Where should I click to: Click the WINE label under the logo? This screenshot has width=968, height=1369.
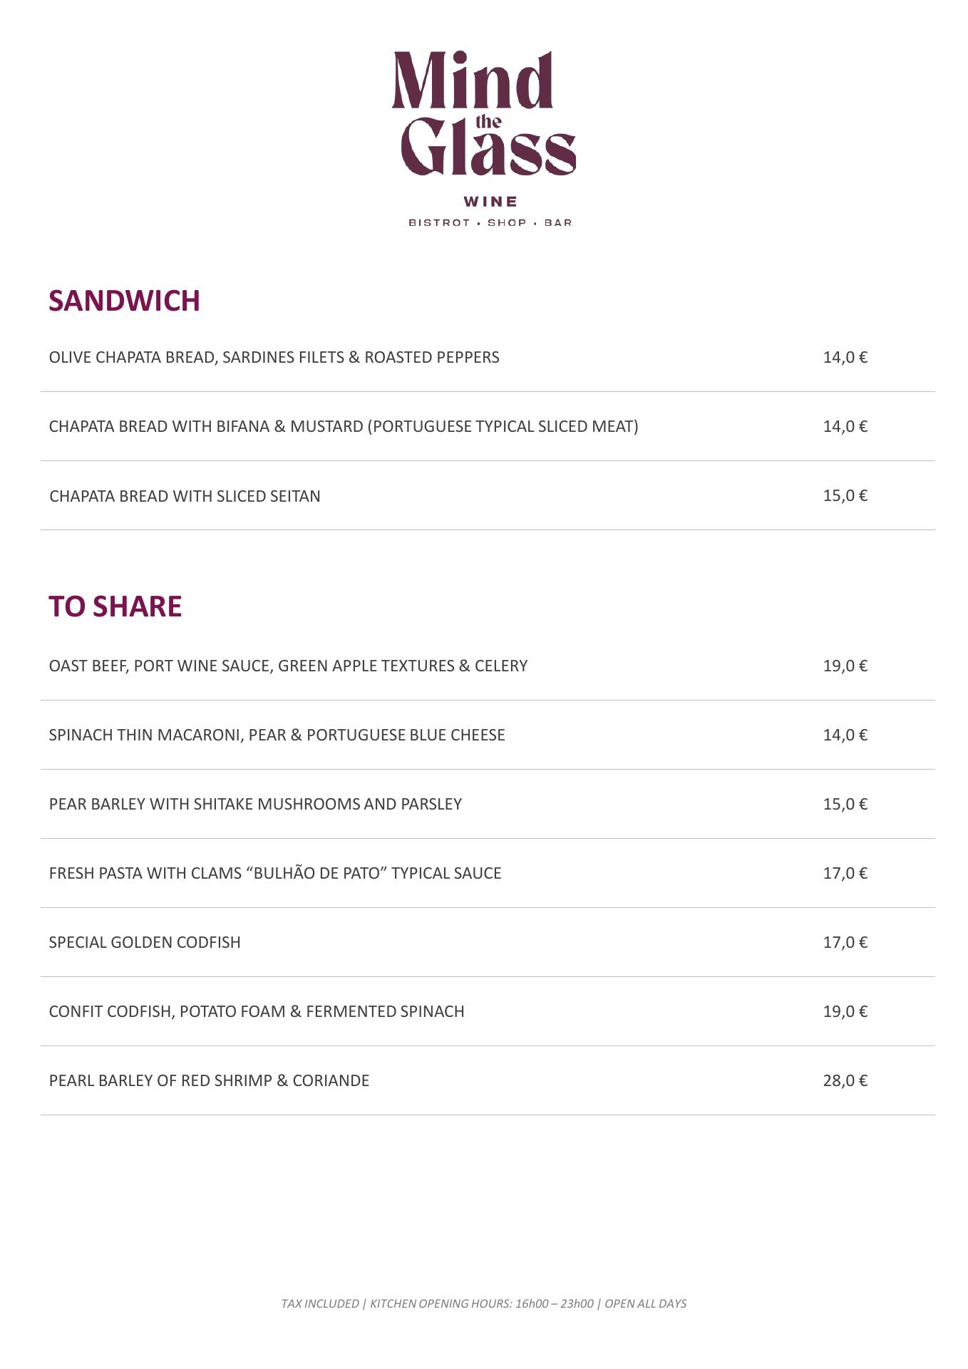[490, 202]
